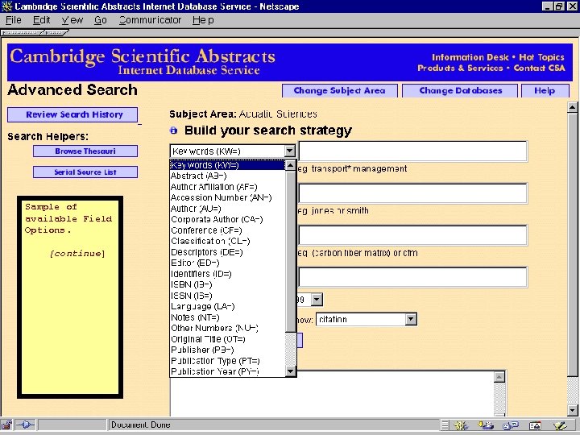Image resolution: width=580 pixels, height=435 pixels.
Task: Click the first search input field
Action: pyautogui.click(x=412, y=151)
